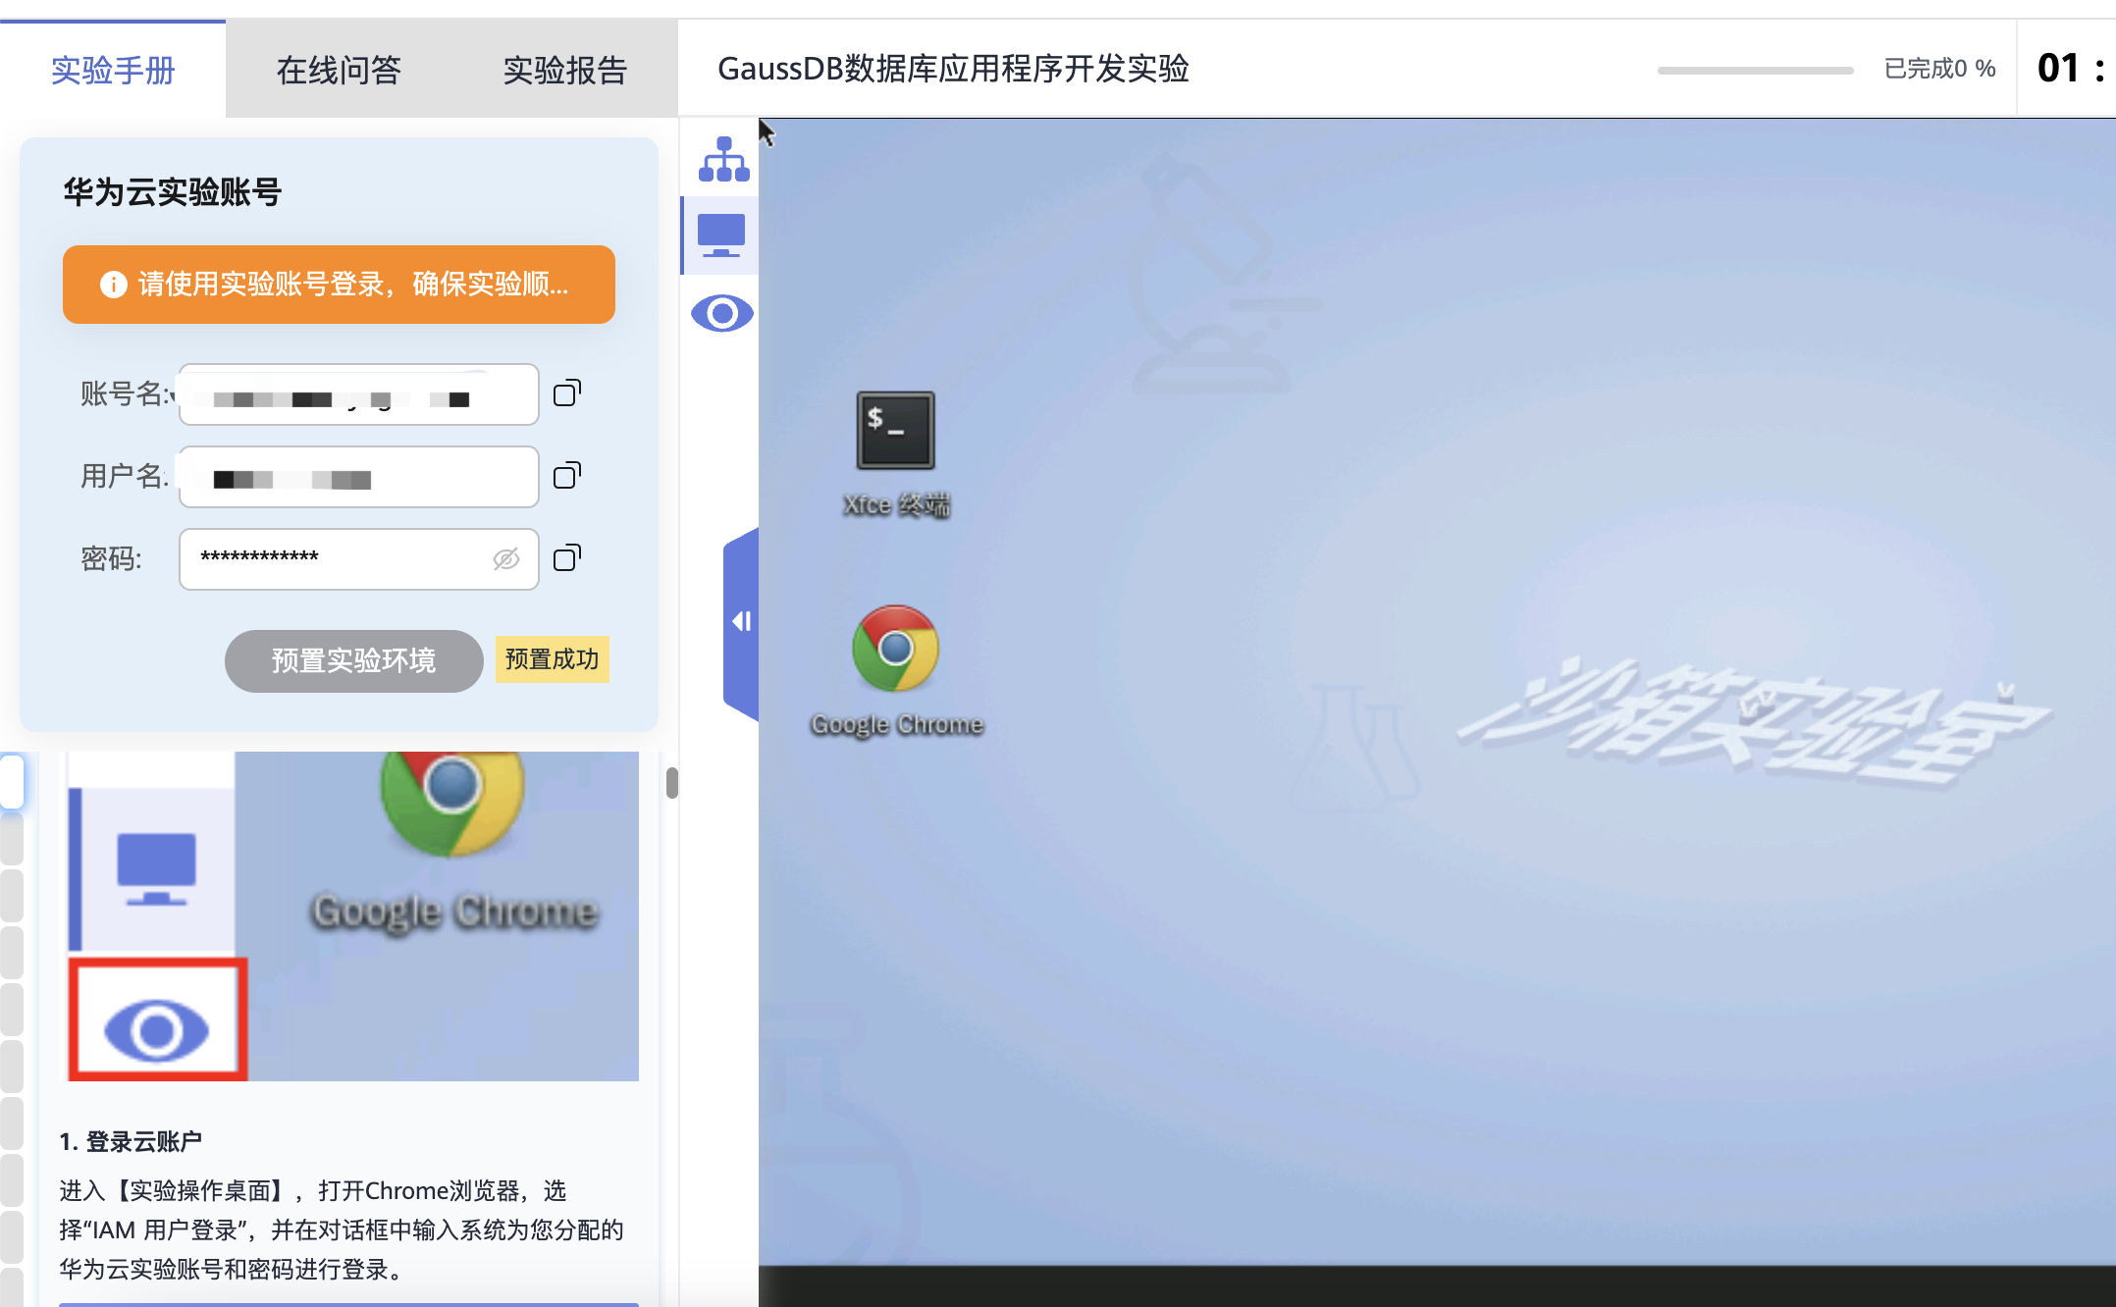Switch to the 实验报告 tab
This screenshot has width=2116, height=1307.
point(564,71)
